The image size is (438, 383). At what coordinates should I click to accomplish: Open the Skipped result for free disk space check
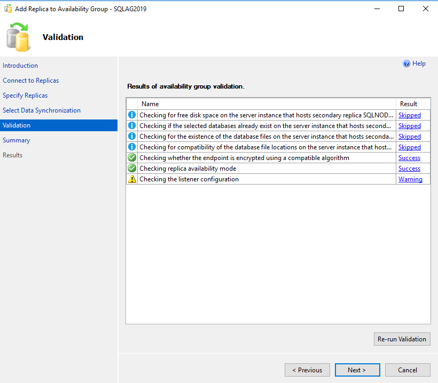coord(409,115)
